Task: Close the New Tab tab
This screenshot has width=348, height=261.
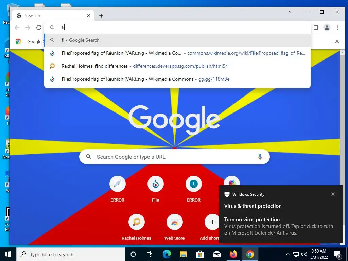Action: (88, 16)
